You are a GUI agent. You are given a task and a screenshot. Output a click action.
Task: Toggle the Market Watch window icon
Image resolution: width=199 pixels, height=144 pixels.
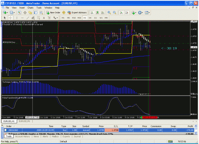pyautogui.click(x=19, y=12)
